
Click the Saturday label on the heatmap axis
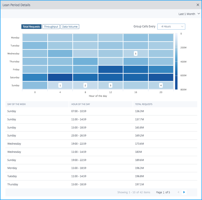[15, 77]
